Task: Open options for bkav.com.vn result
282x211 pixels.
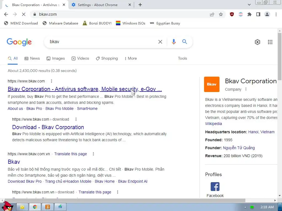Action: pos(93,154)
